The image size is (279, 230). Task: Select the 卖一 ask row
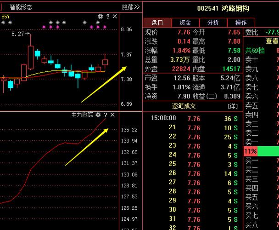261,142
